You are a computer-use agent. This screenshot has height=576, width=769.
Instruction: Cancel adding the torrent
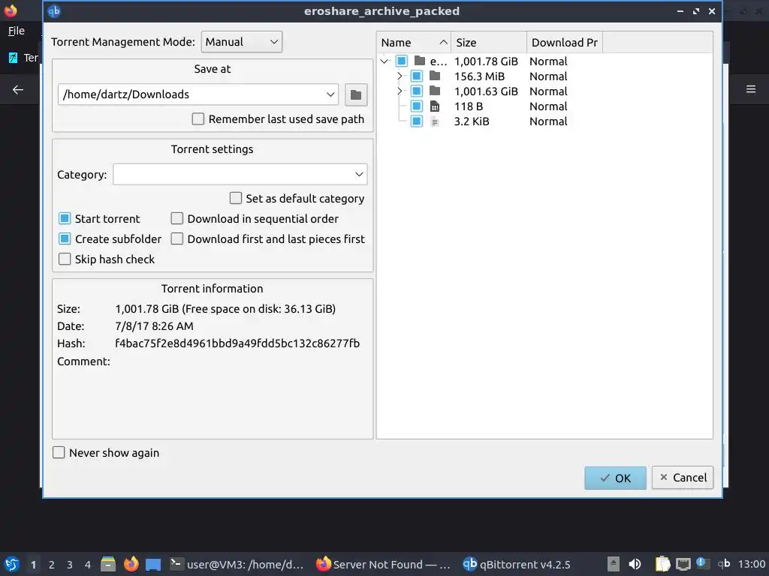click(682, 478)
